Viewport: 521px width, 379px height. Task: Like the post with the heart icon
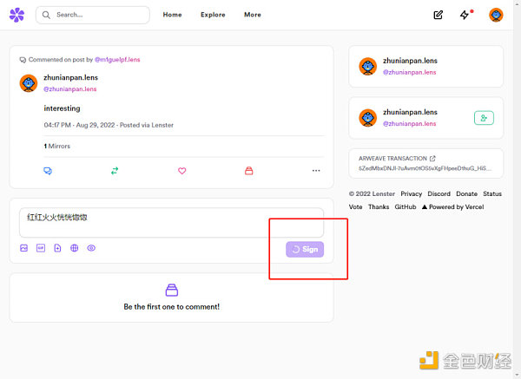pyautogui.click(x=182, y=171)
